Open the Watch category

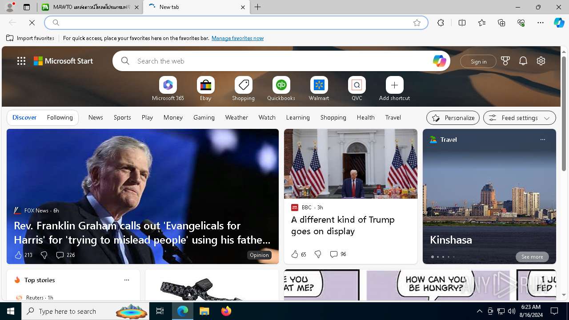[x=267, y=117]
